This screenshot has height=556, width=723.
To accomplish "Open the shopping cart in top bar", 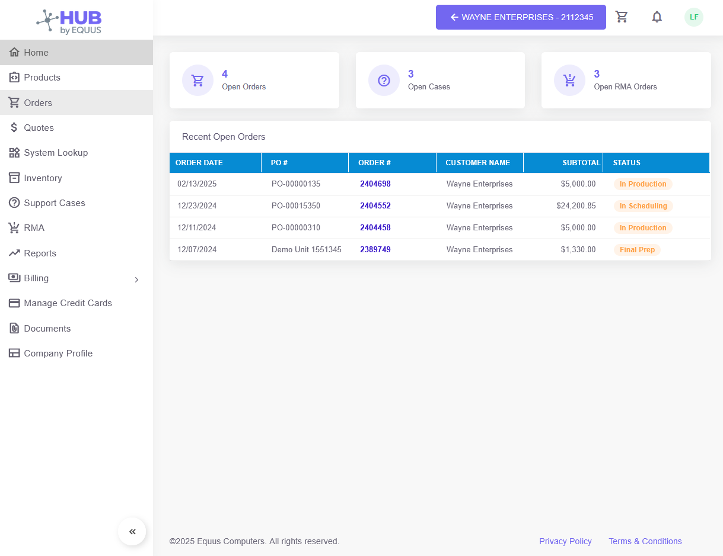I will [622, 17].
